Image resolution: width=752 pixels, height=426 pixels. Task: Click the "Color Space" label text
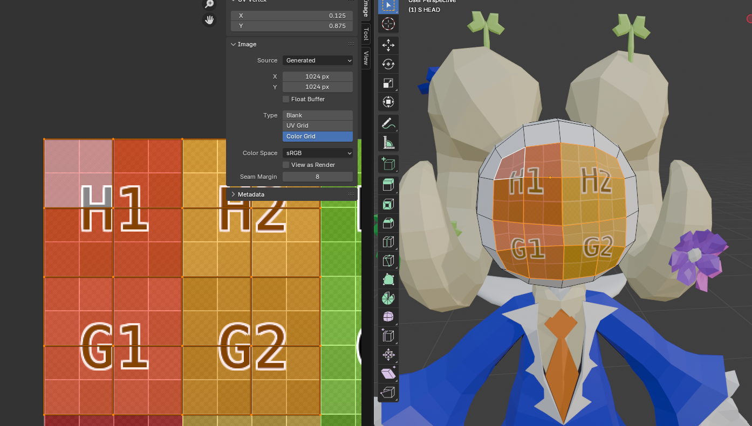260,153
